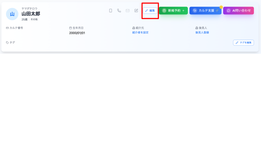
Task: Click the 山 patient avatar circle
Action: pos(12,14)
